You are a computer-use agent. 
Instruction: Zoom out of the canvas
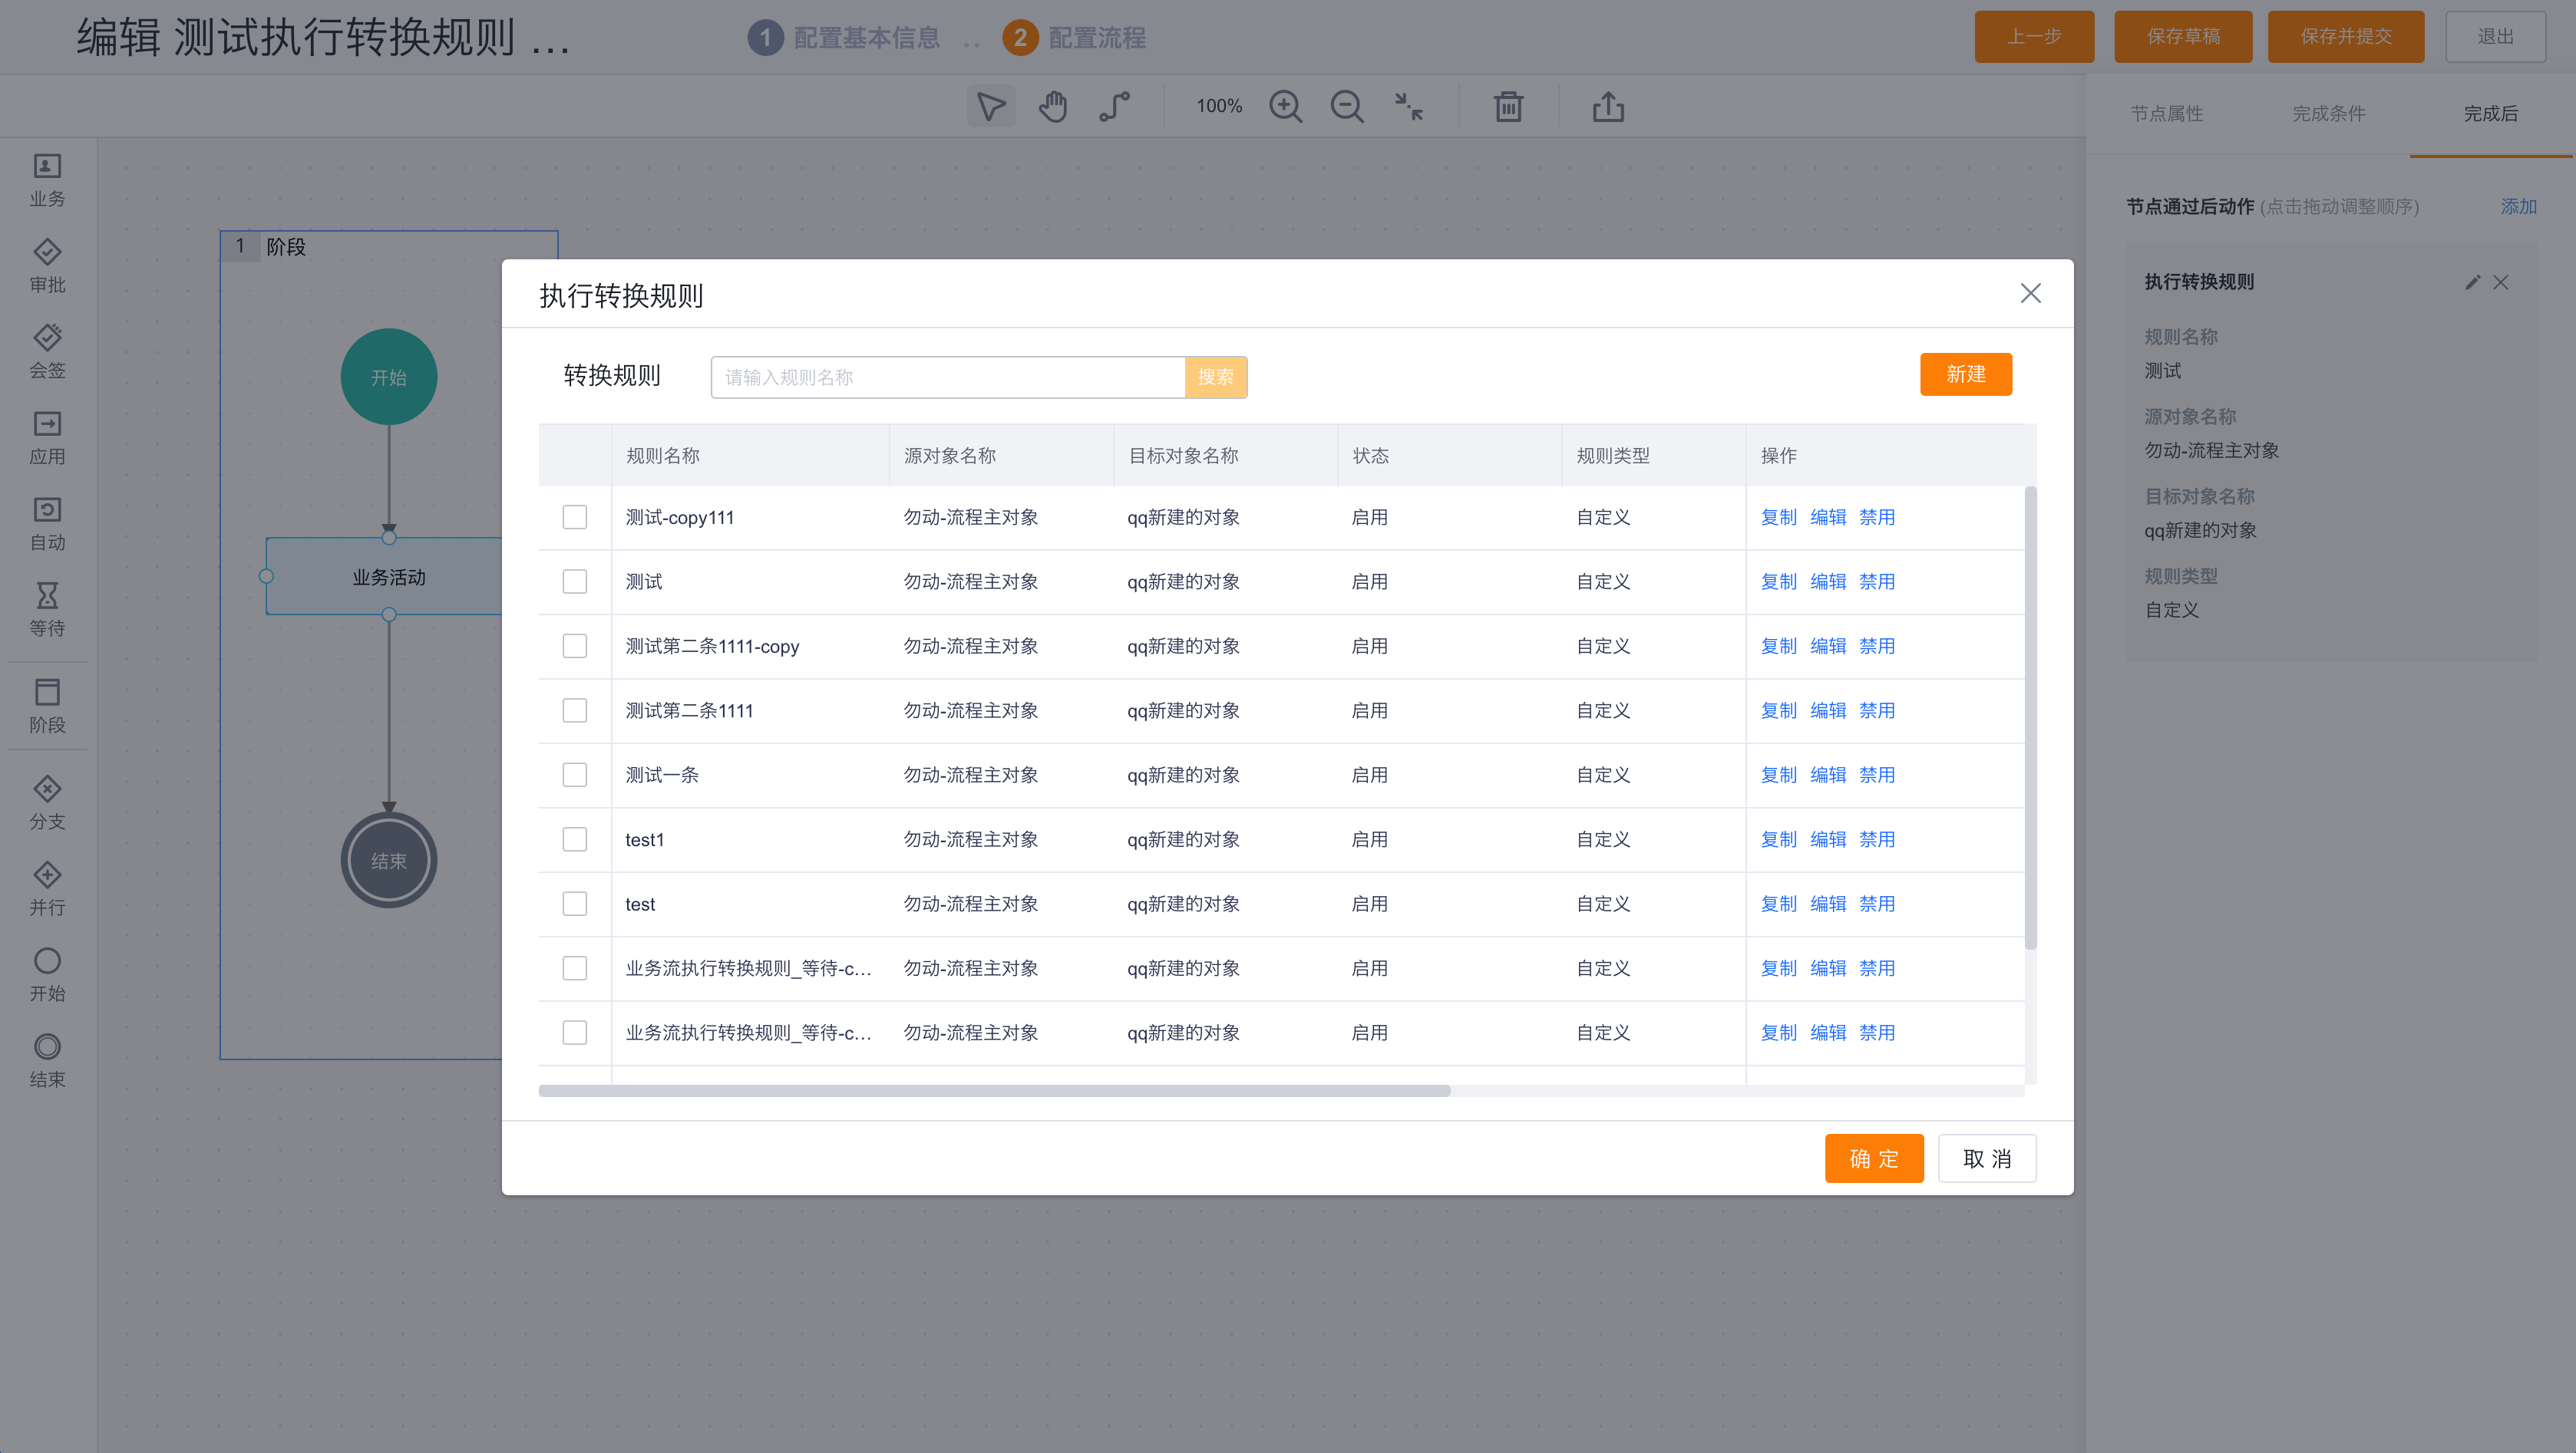pos(1346,106)
